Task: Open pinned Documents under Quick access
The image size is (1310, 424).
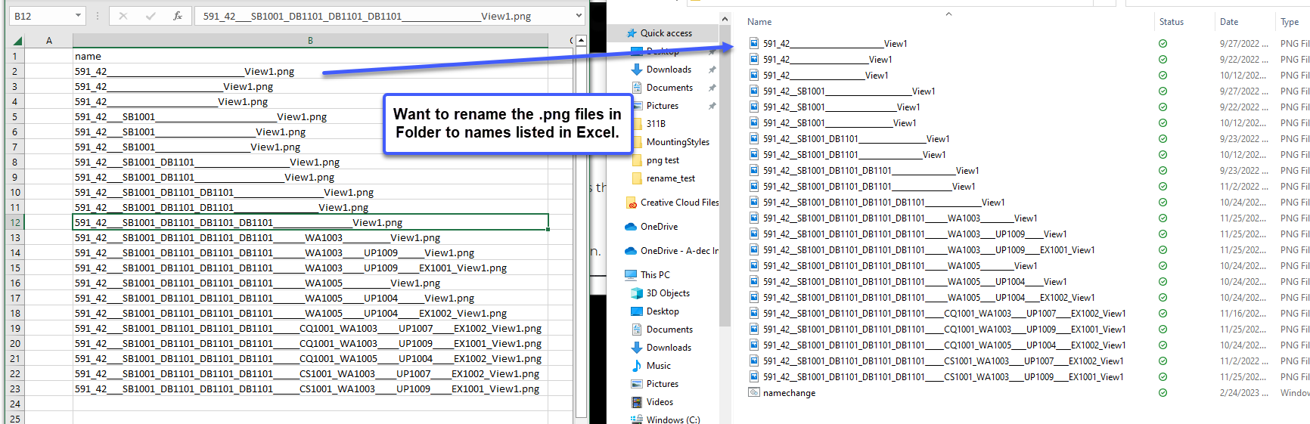Action: [669, 88]
